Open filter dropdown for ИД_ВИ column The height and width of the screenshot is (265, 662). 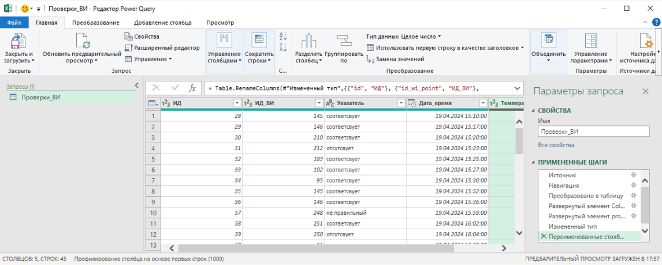coord(319,103)
